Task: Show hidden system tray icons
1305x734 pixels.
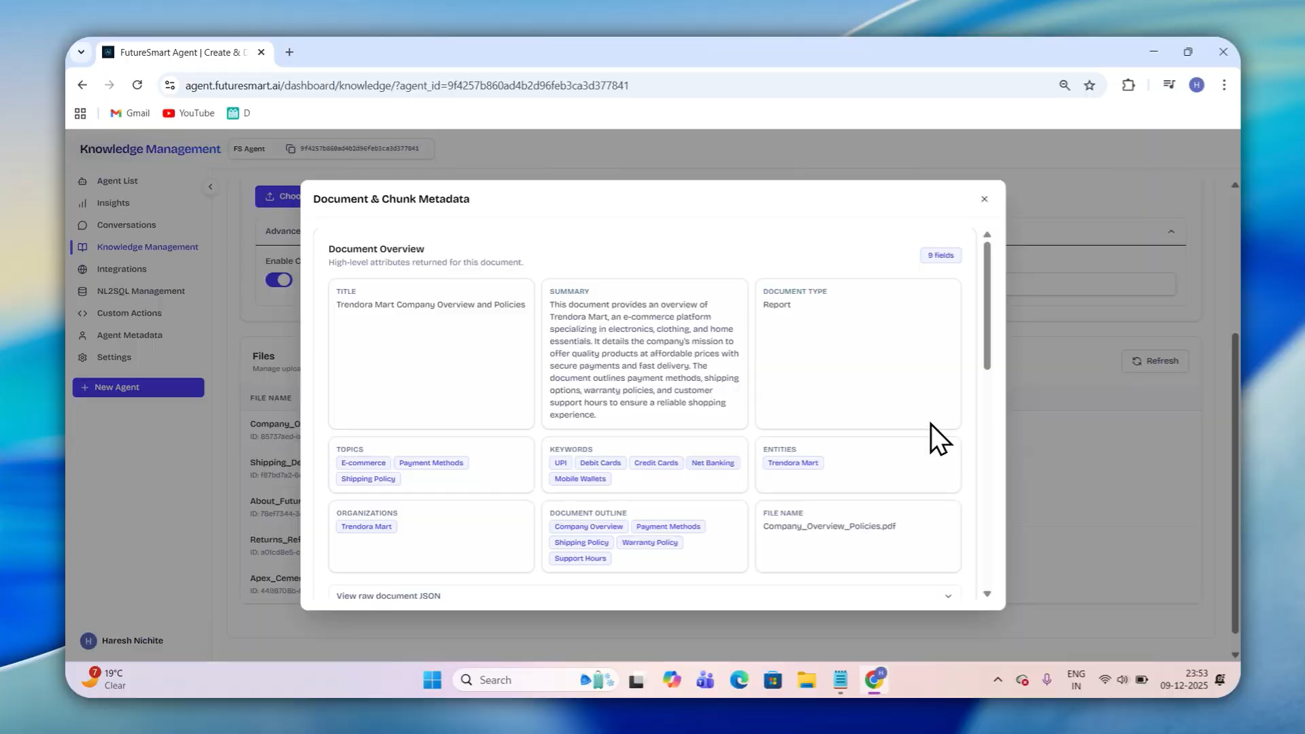Action: coord(998,680)
